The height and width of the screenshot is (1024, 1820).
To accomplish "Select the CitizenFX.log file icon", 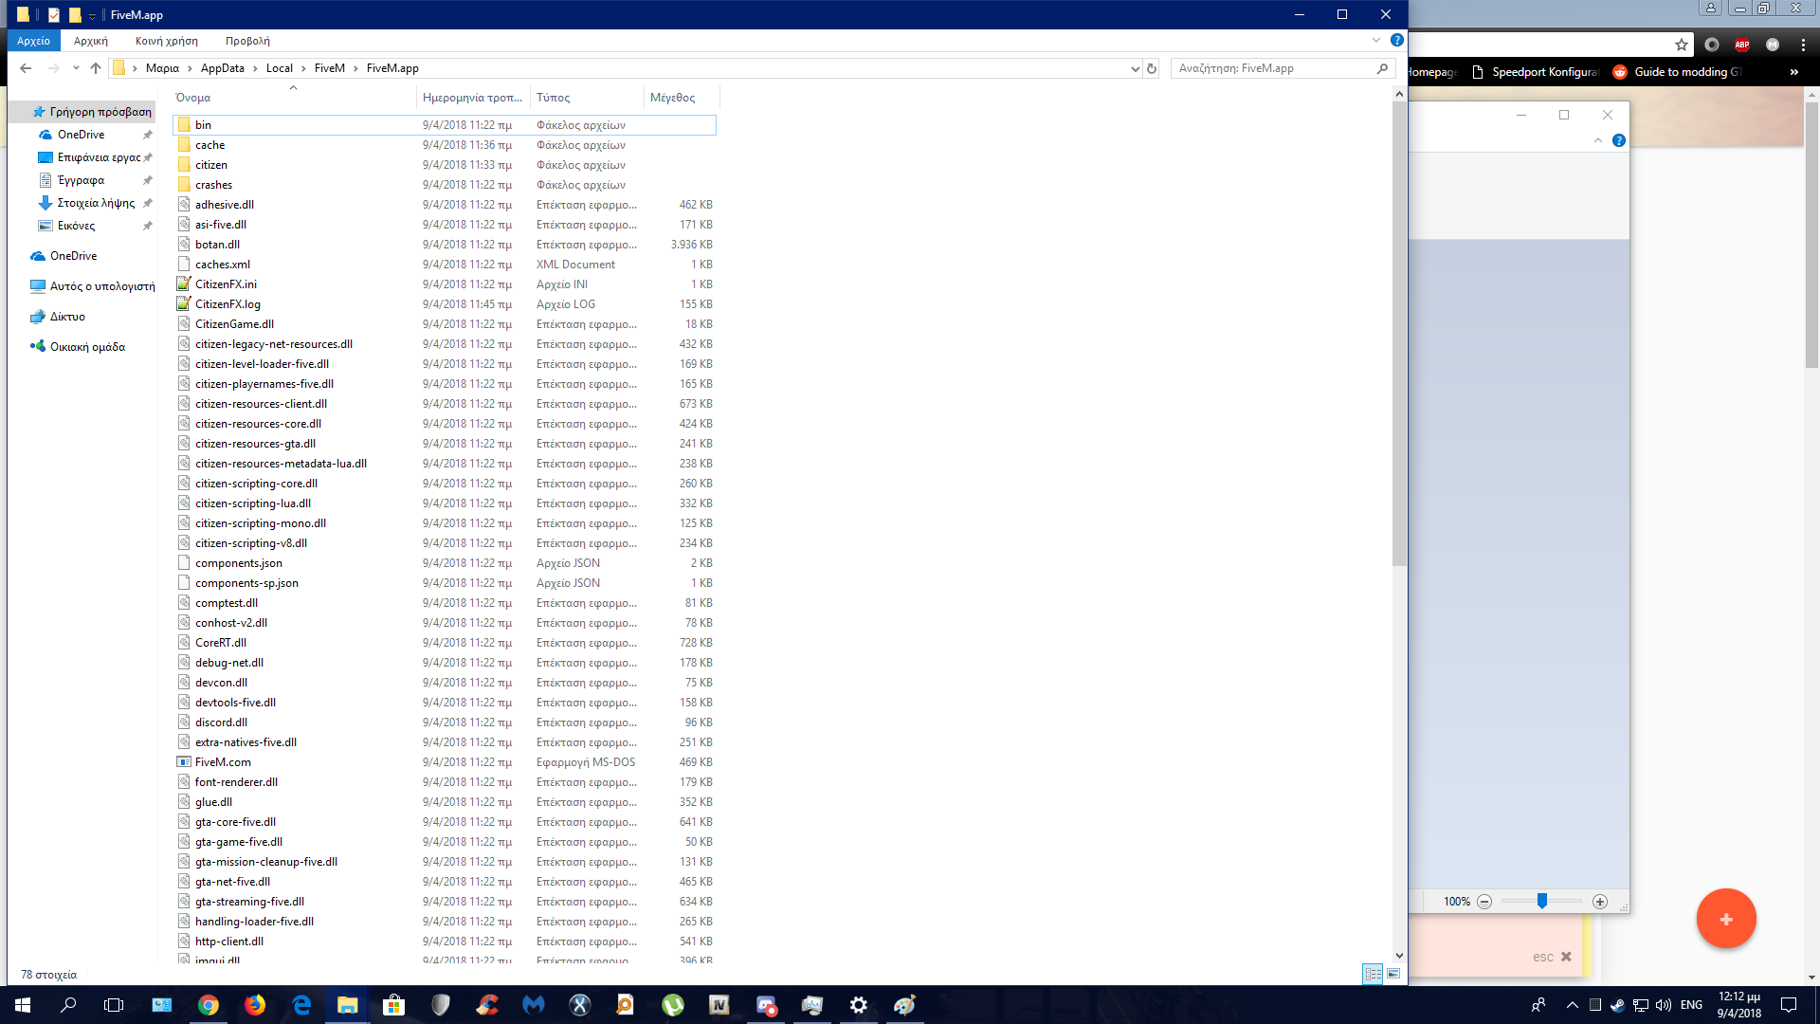I will 184,303.
